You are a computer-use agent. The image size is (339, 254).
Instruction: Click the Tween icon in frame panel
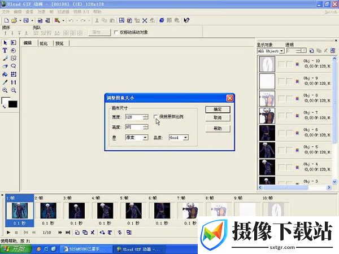point(102,233)
